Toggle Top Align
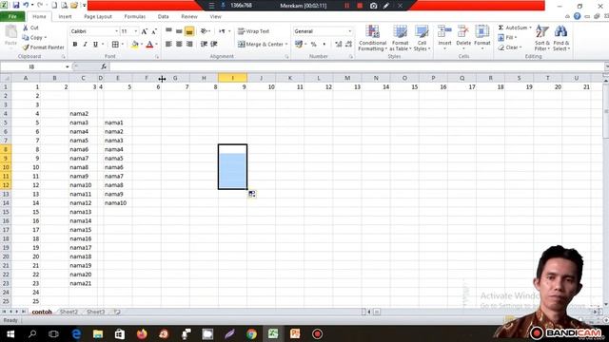 (168, 31)
